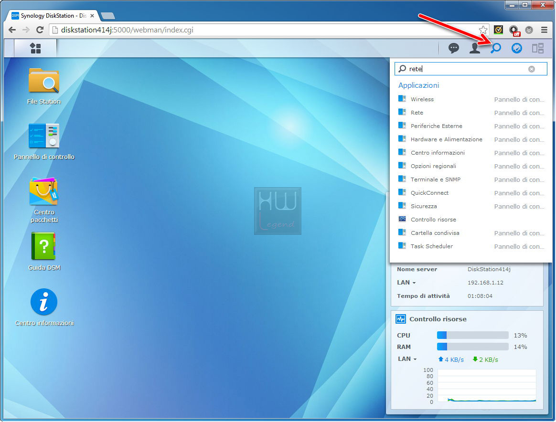Screen dimensions: 556x422
Task: Select the Synology DiskStation browser tab
Action: 53,16
